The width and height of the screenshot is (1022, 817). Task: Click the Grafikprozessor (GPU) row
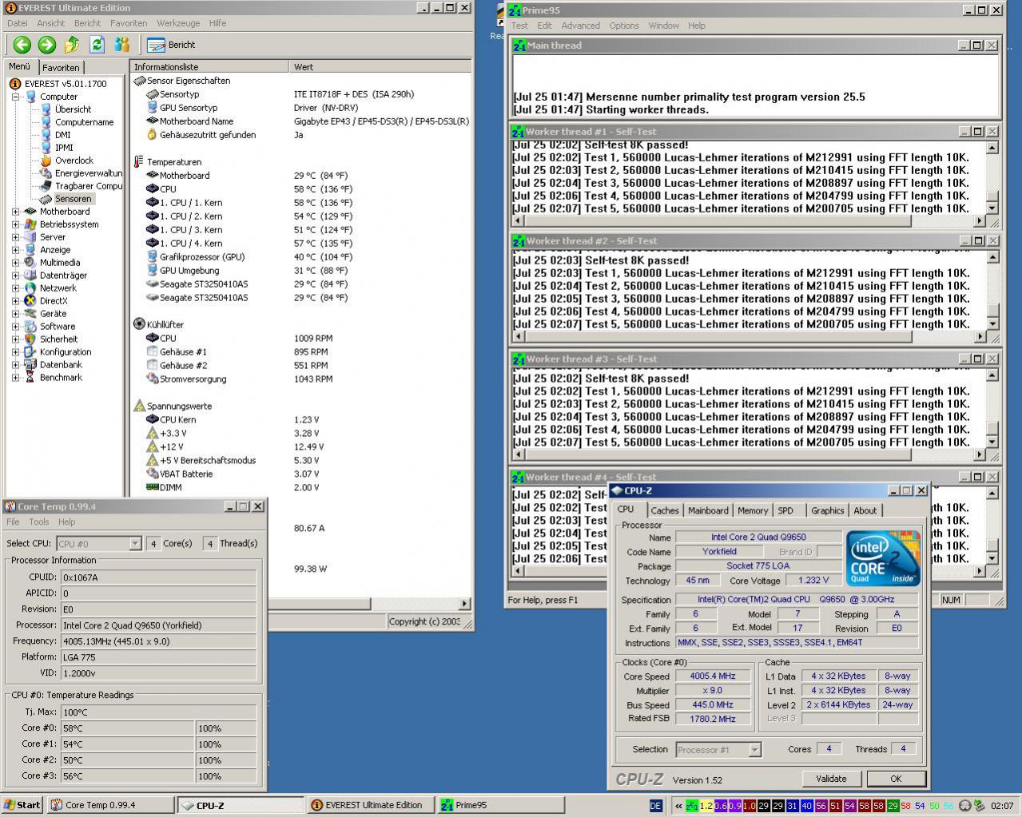click(x=300, y=257)
